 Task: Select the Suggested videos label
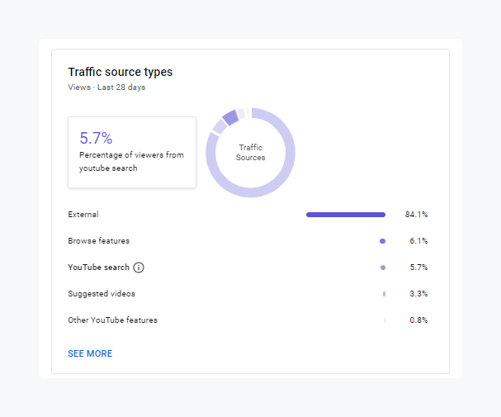pyautogui.click(x=102, y=294)
